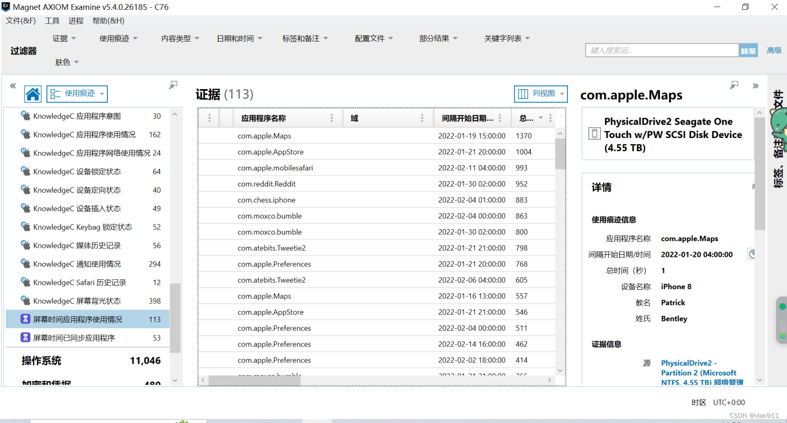Viewport: 787px width, 423px height.
Task: Collapse left panel with double chevron
Action: coord(13,86)
